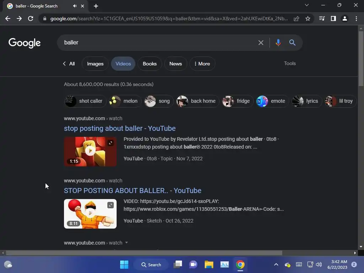This screenshot has width=364, height=273.
Task: Open the stock chart taskbar app
Action: click(x=225, y=264)
